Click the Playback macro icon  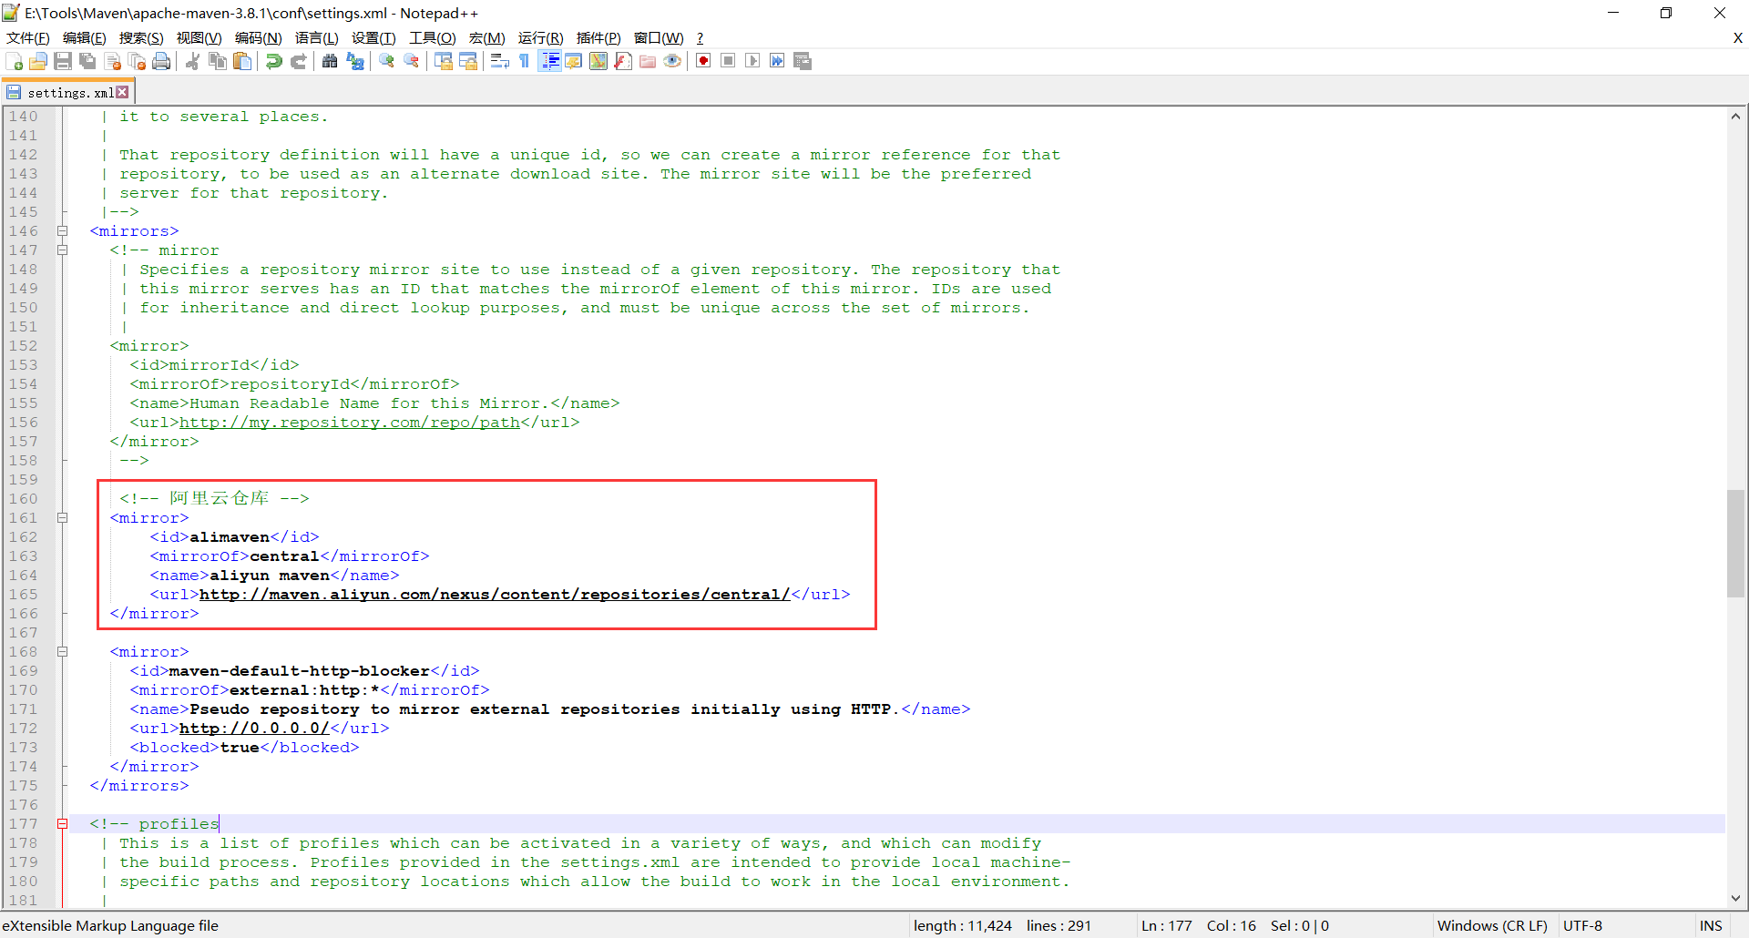point(752,61)
